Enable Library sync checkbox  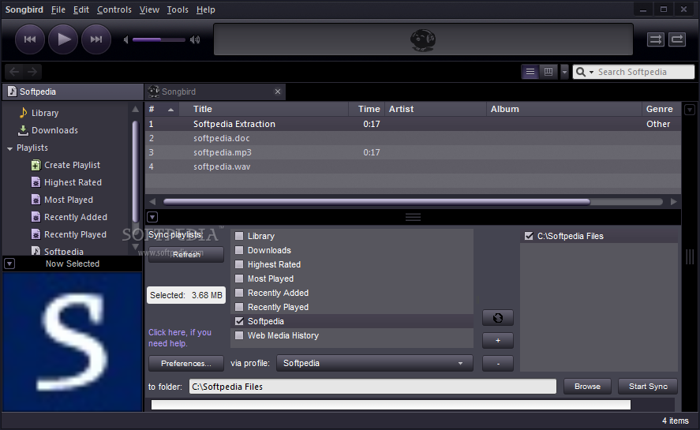click(x=239, y=236)
